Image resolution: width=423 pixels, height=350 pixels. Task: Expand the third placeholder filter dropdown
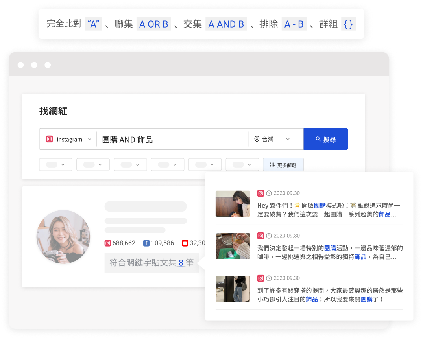[x=130, y=164]
